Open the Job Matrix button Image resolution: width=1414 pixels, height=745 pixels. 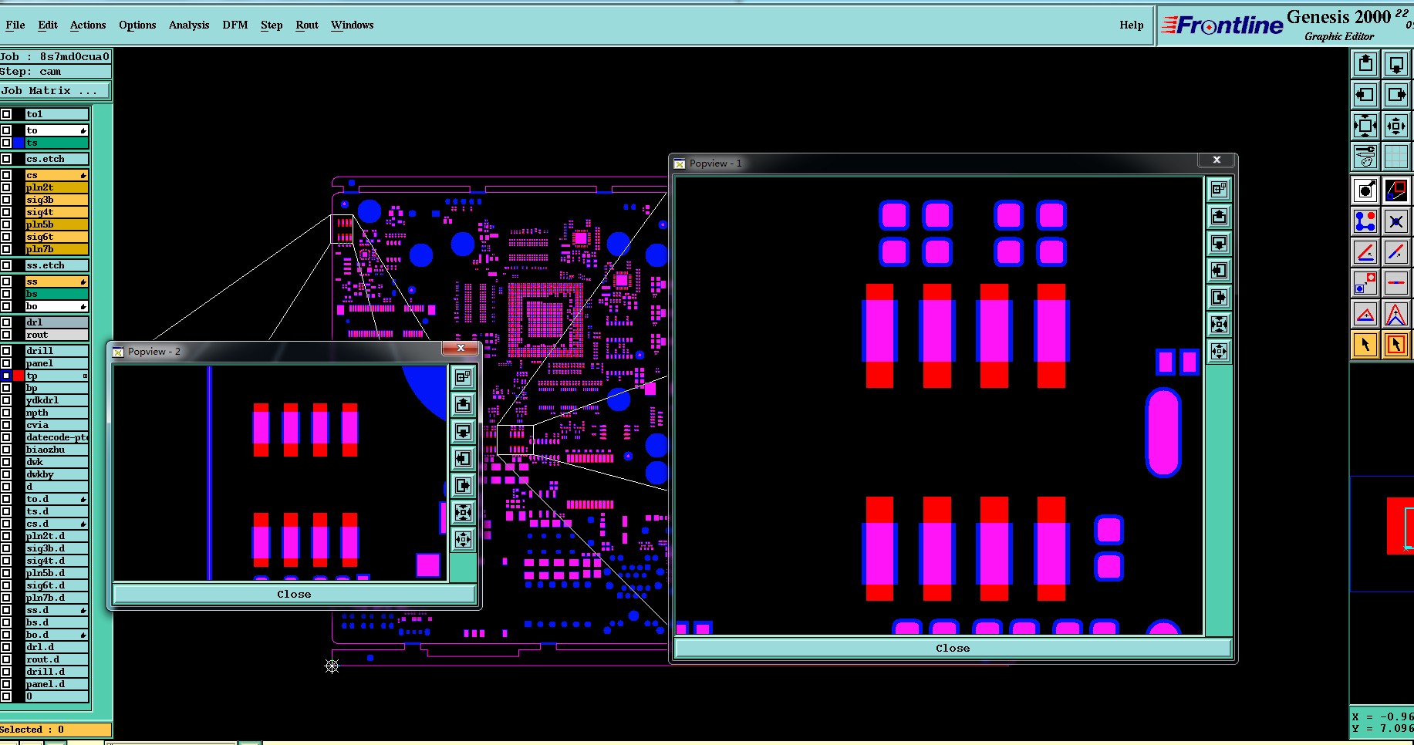pyautogui.click(x=55, y=90)
